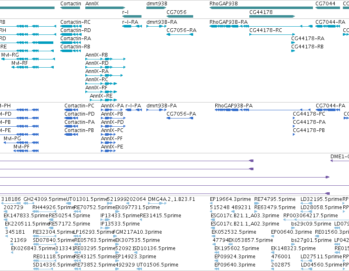Select transcript Mvl-RG
This screenshot has width=349, height=271.
pyautogui.click(x=10, y=55)
